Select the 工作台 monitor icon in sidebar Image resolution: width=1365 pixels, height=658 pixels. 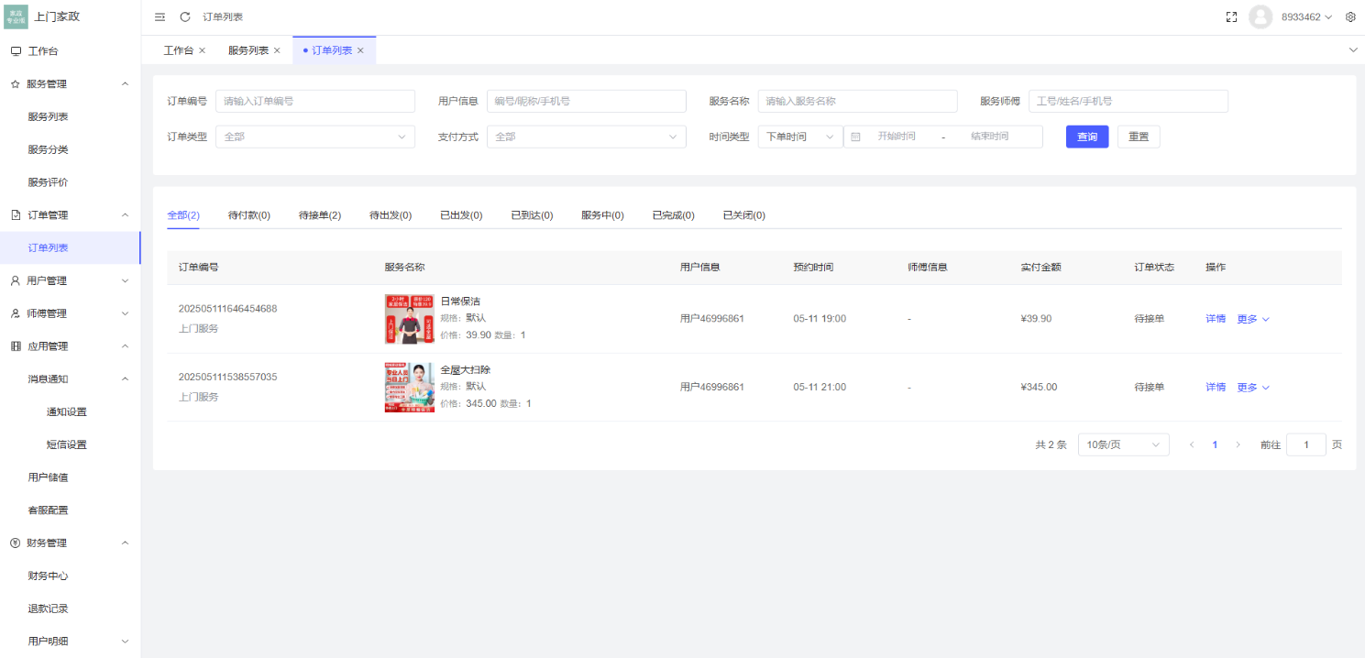click(x=15, y=50)
